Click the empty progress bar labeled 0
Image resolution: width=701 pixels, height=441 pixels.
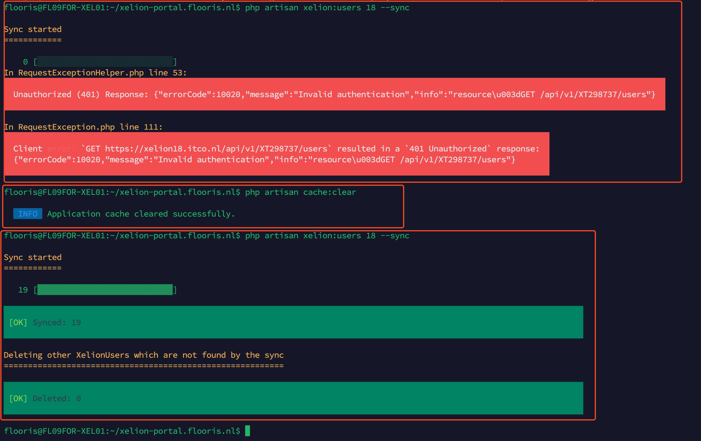tap(105, 62)
